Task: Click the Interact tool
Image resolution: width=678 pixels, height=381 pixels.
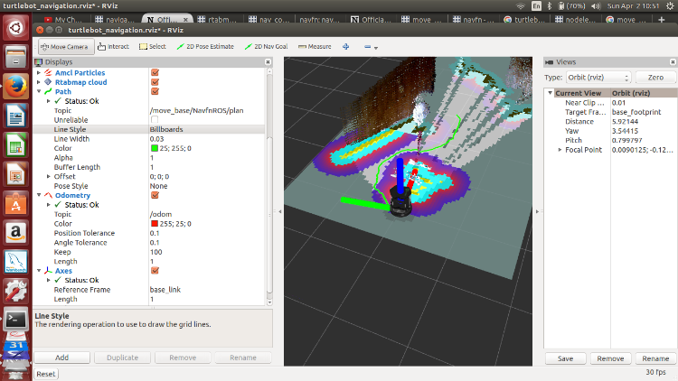Action: [113, 46]
